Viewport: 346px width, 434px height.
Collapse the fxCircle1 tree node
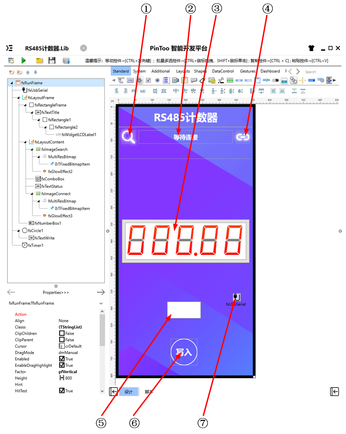pyautogui.click(x=19, y=231)
